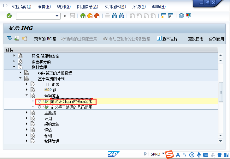
Task: Select the 定义计划运行的号码范围 tree entry
Action: tap(71, 101)
